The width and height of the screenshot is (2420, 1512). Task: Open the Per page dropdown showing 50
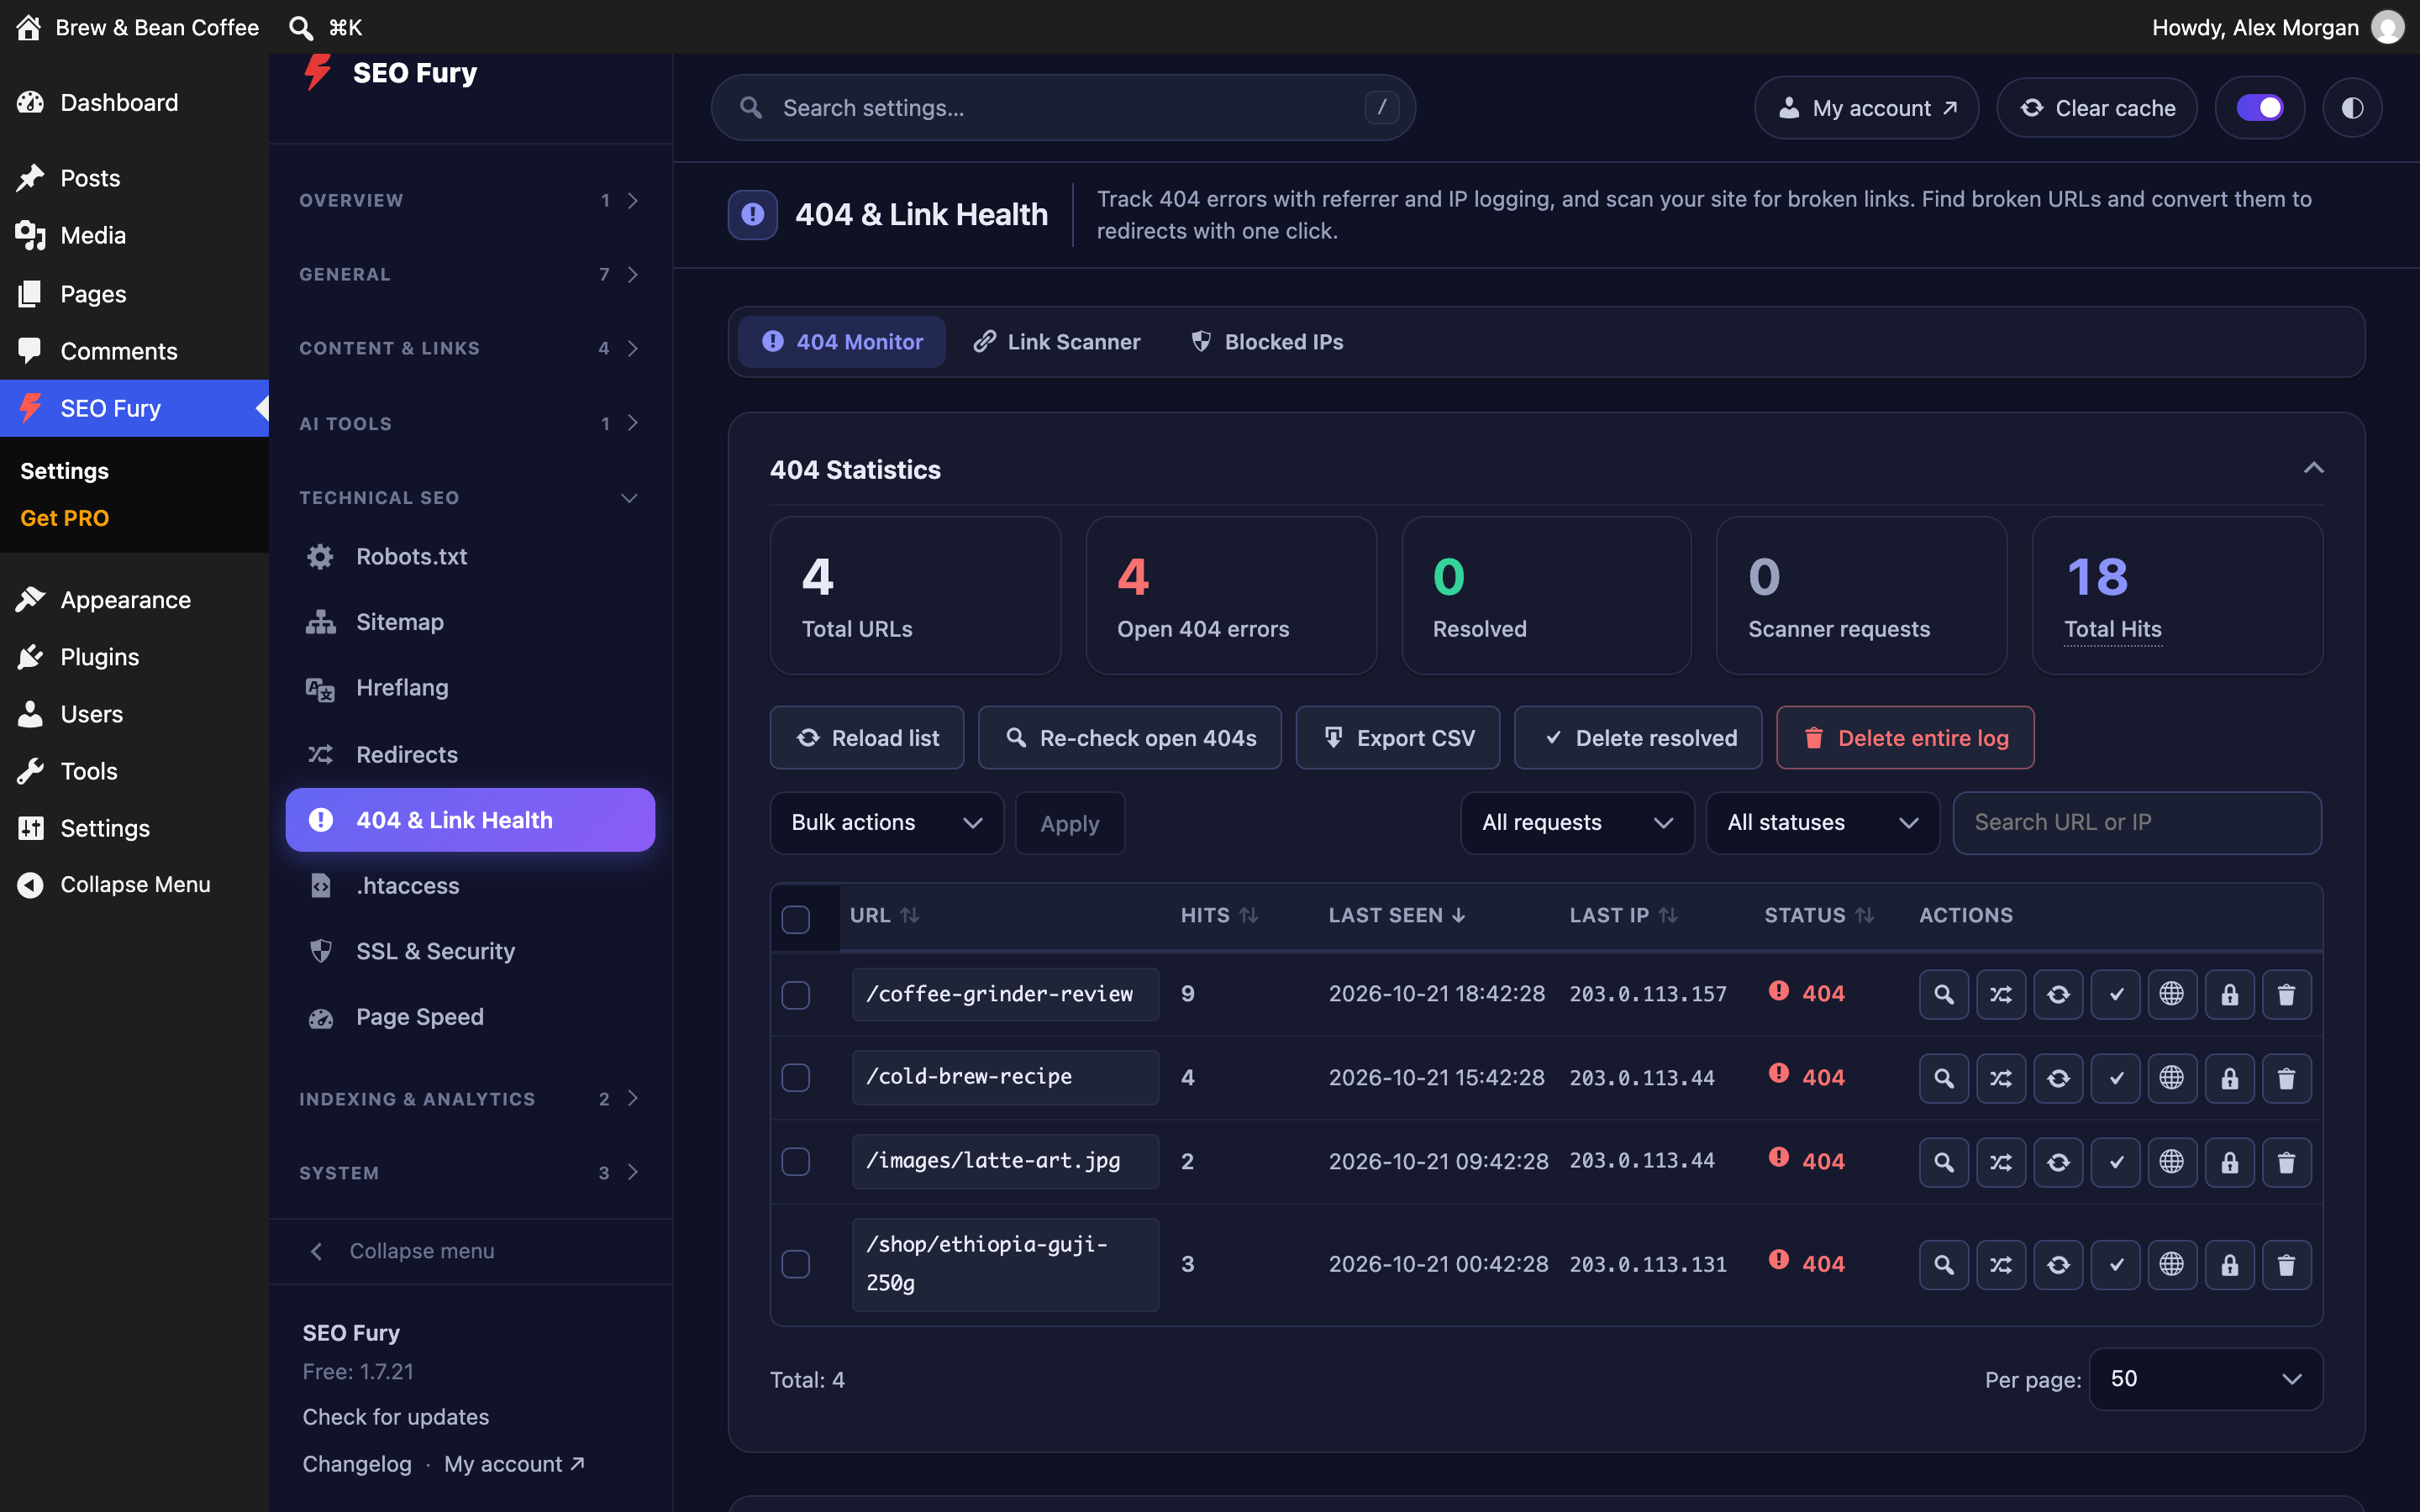2205,1379
